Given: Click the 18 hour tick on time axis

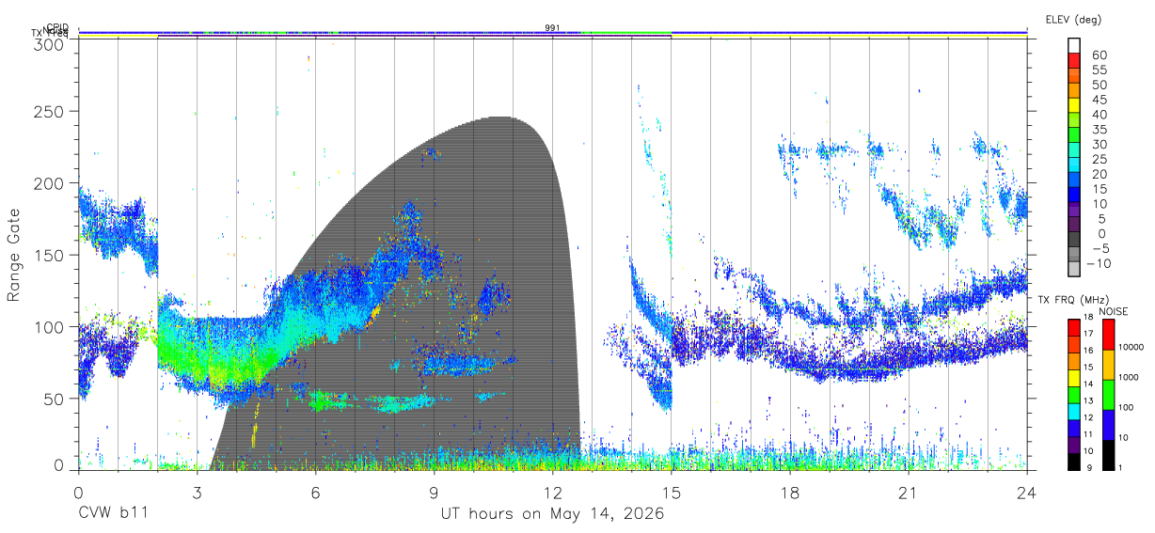Looking at the screenshot, I should (x=789, y=492).
